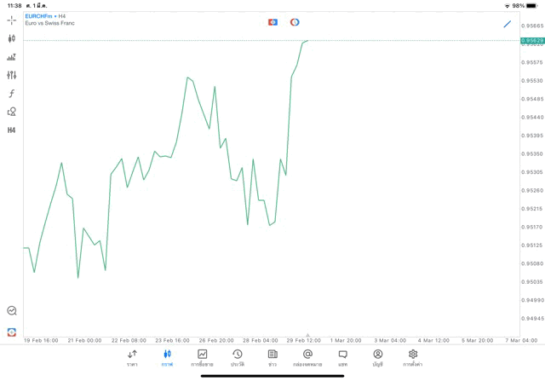545x381 pixels.
Task: Open the indicators function icon
Action: tap(11, 94)
